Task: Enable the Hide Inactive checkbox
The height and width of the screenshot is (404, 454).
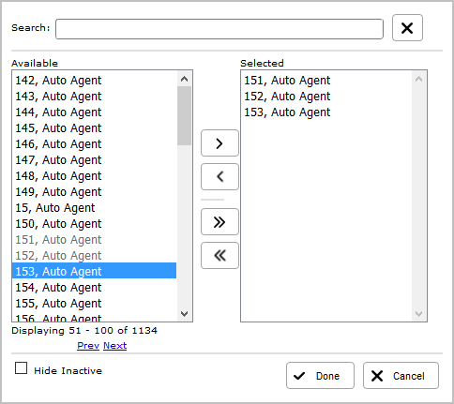Action: (21, 368)
